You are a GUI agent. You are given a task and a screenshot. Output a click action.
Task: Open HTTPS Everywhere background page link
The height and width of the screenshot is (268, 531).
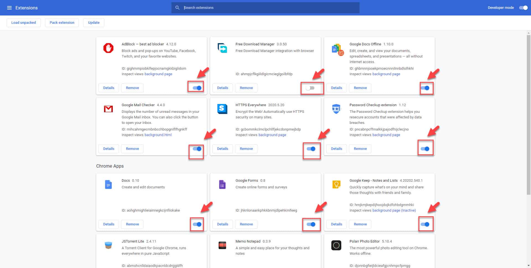[272, 135]
